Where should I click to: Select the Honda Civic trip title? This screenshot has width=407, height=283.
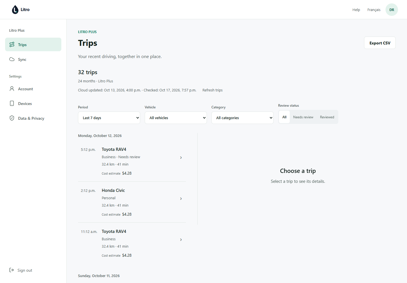tap(113, 190)
